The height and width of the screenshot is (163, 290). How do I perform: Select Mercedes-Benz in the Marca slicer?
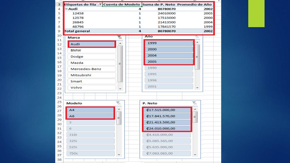pos(92,69)
